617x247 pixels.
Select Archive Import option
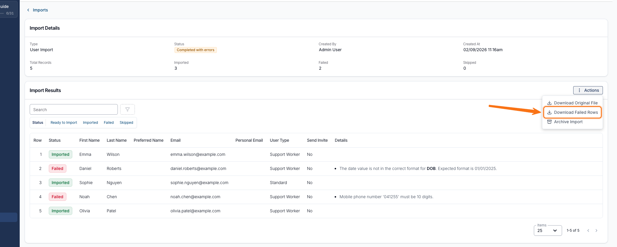[x=573, y=122]
